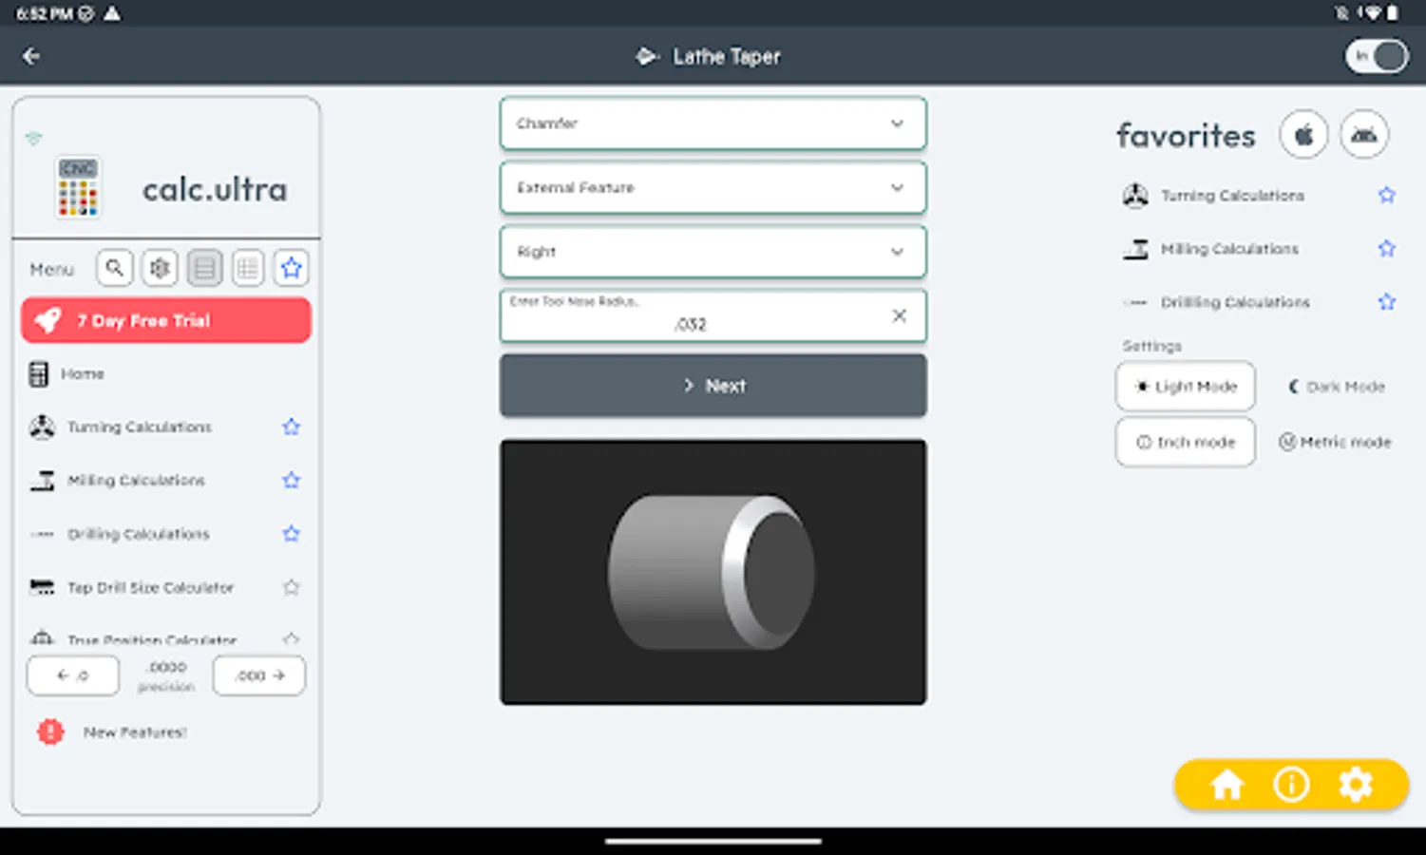The width and height of the screenshot is (1426, 855).
Task: Toggle favorite star for sidebar Turning Calculations
Action: pyautogui.click(x=292, y=427)
